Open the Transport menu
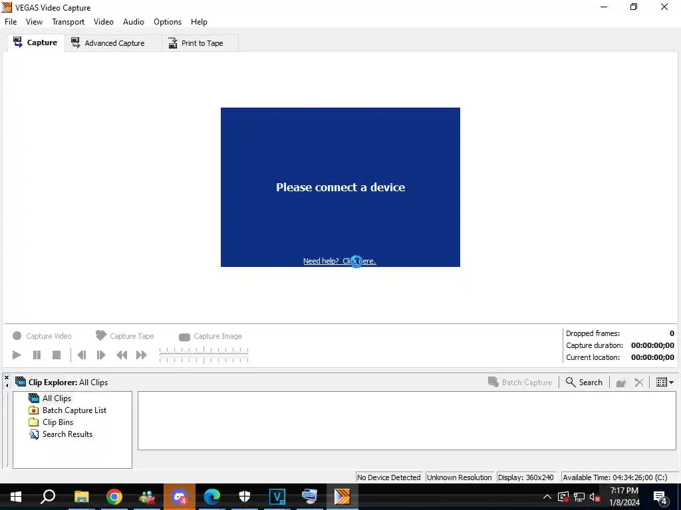The width and height of the screenshot is (681, 510). [68, 22]
